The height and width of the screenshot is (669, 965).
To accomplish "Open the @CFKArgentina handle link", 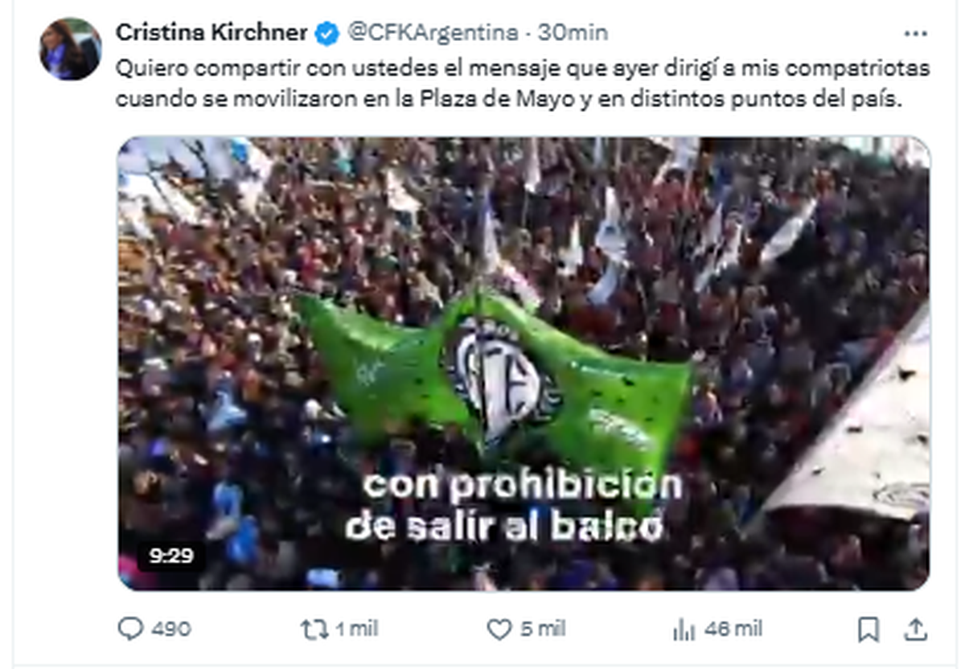I will click(x=432, y=33).
